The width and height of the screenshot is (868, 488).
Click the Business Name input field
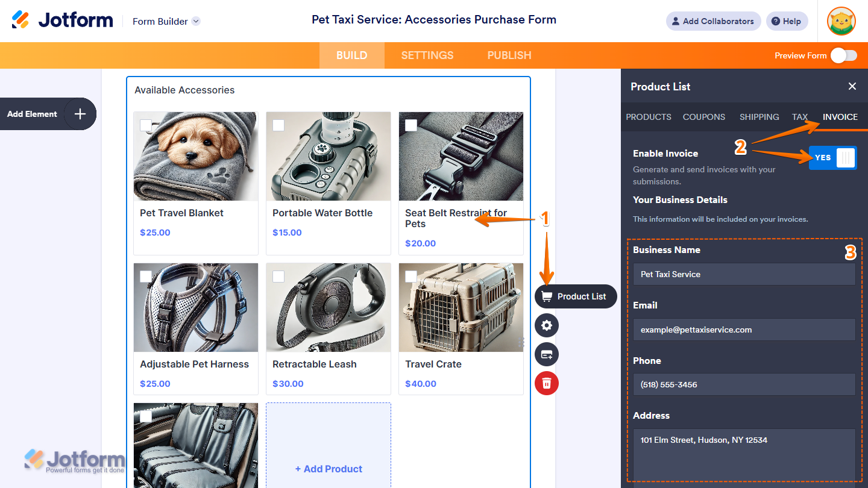click(744, 274)
